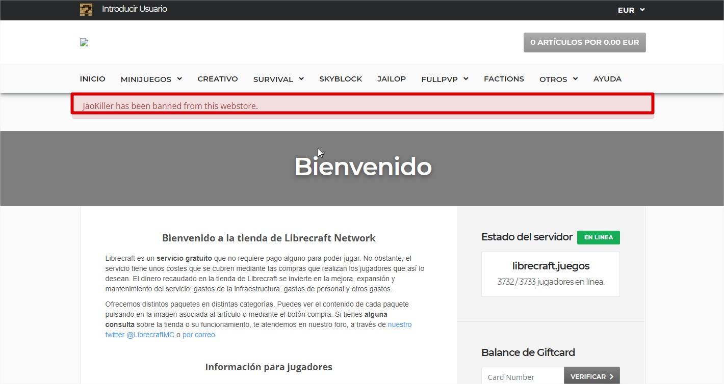Click the Balance de Giftcard heading
The width and height of the screenshot is (724, 384).
tap(528, 352)
